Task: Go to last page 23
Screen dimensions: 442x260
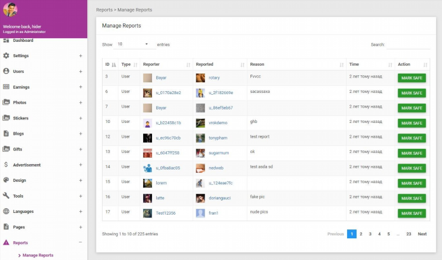Action: 408,234
